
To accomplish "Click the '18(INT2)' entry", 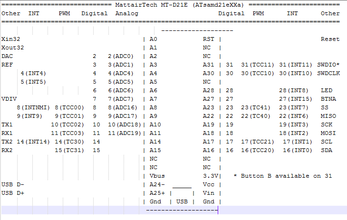I will click(294, 133).
